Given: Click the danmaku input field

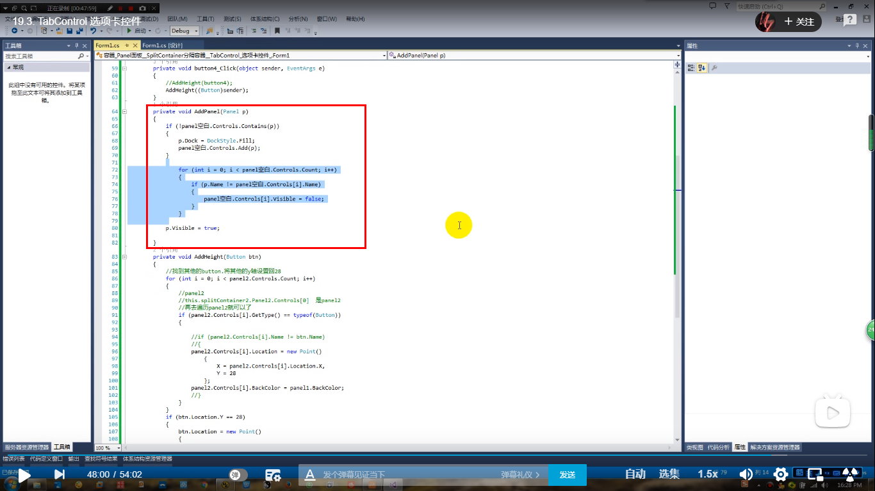Looking at the screenshot, I should [x=384, y=475].
